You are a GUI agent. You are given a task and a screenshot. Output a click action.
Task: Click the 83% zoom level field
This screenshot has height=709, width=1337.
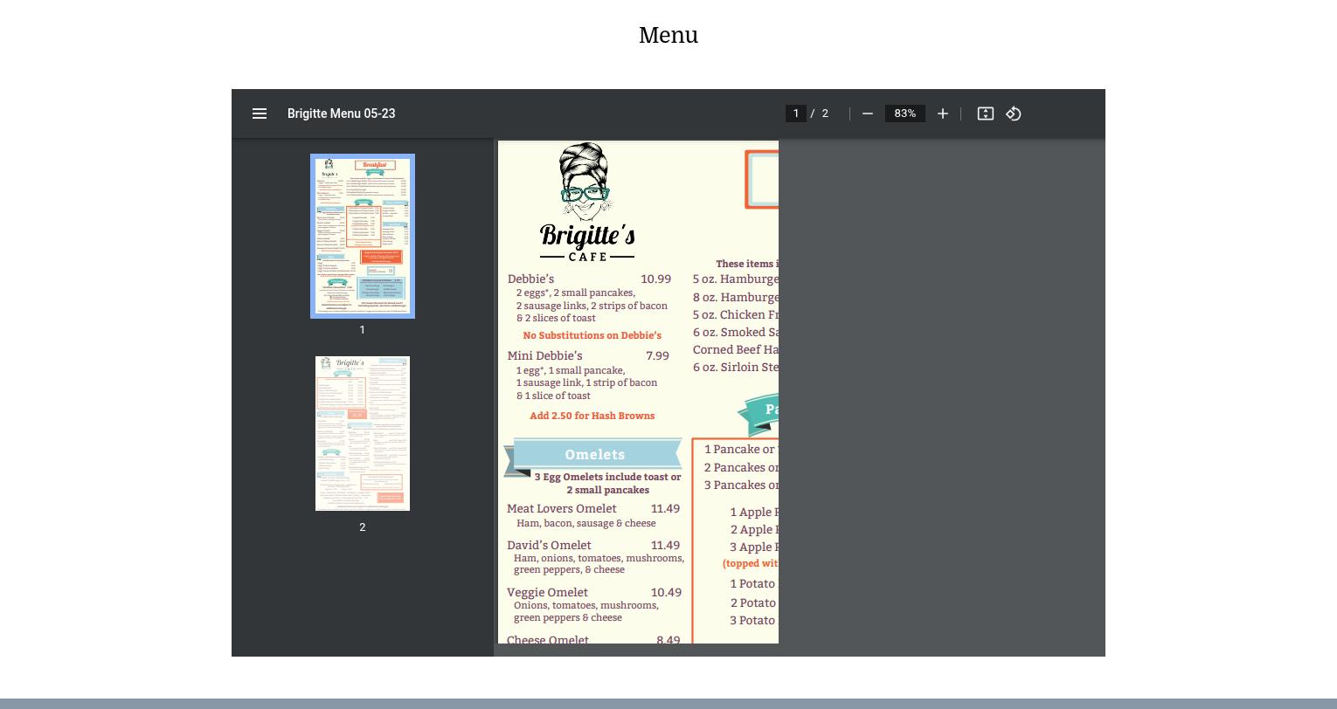click(x=904, y=114)
